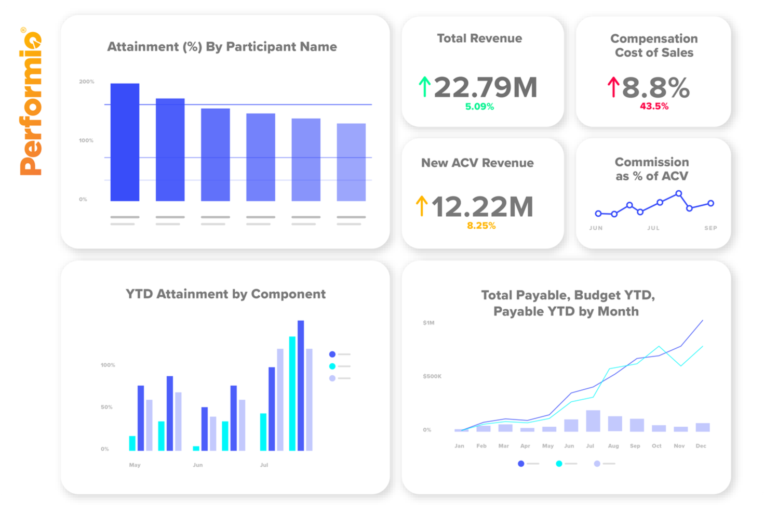Select the Attainment By Participant Name panel title
764x513 pixels.
point(222,46)
